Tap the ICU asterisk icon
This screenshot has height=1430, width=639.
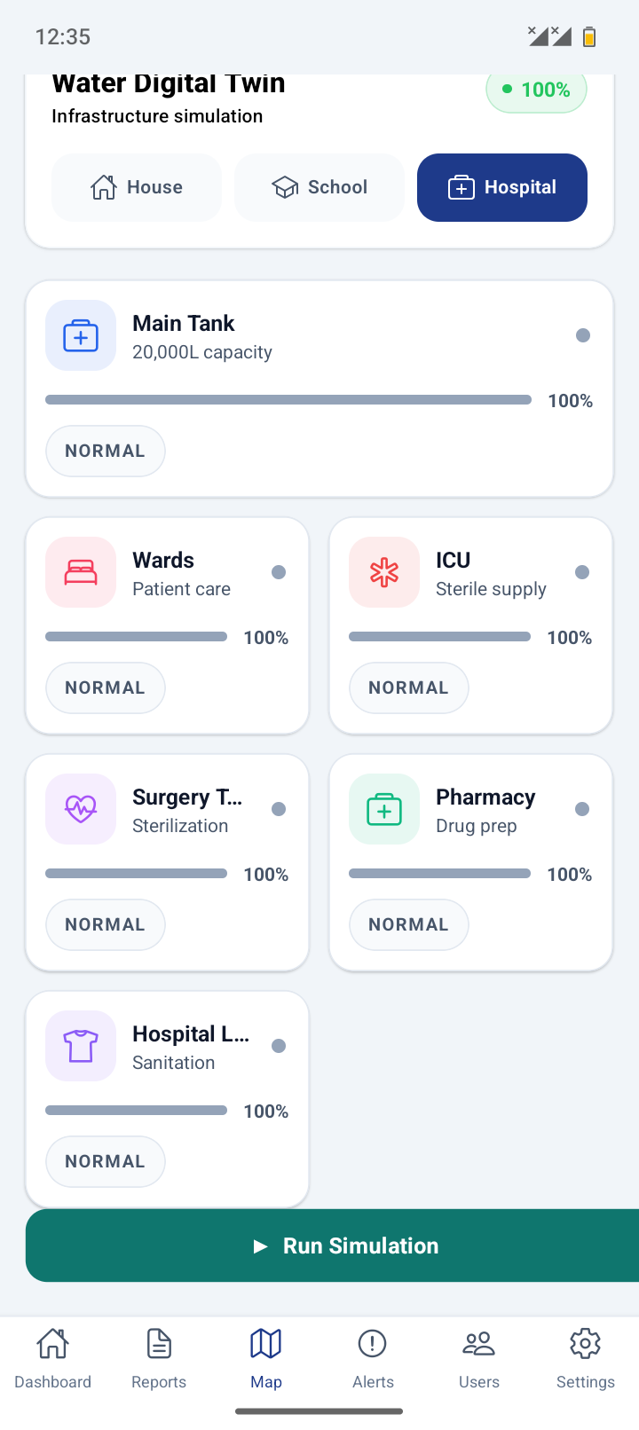click(x=384, y=572)
